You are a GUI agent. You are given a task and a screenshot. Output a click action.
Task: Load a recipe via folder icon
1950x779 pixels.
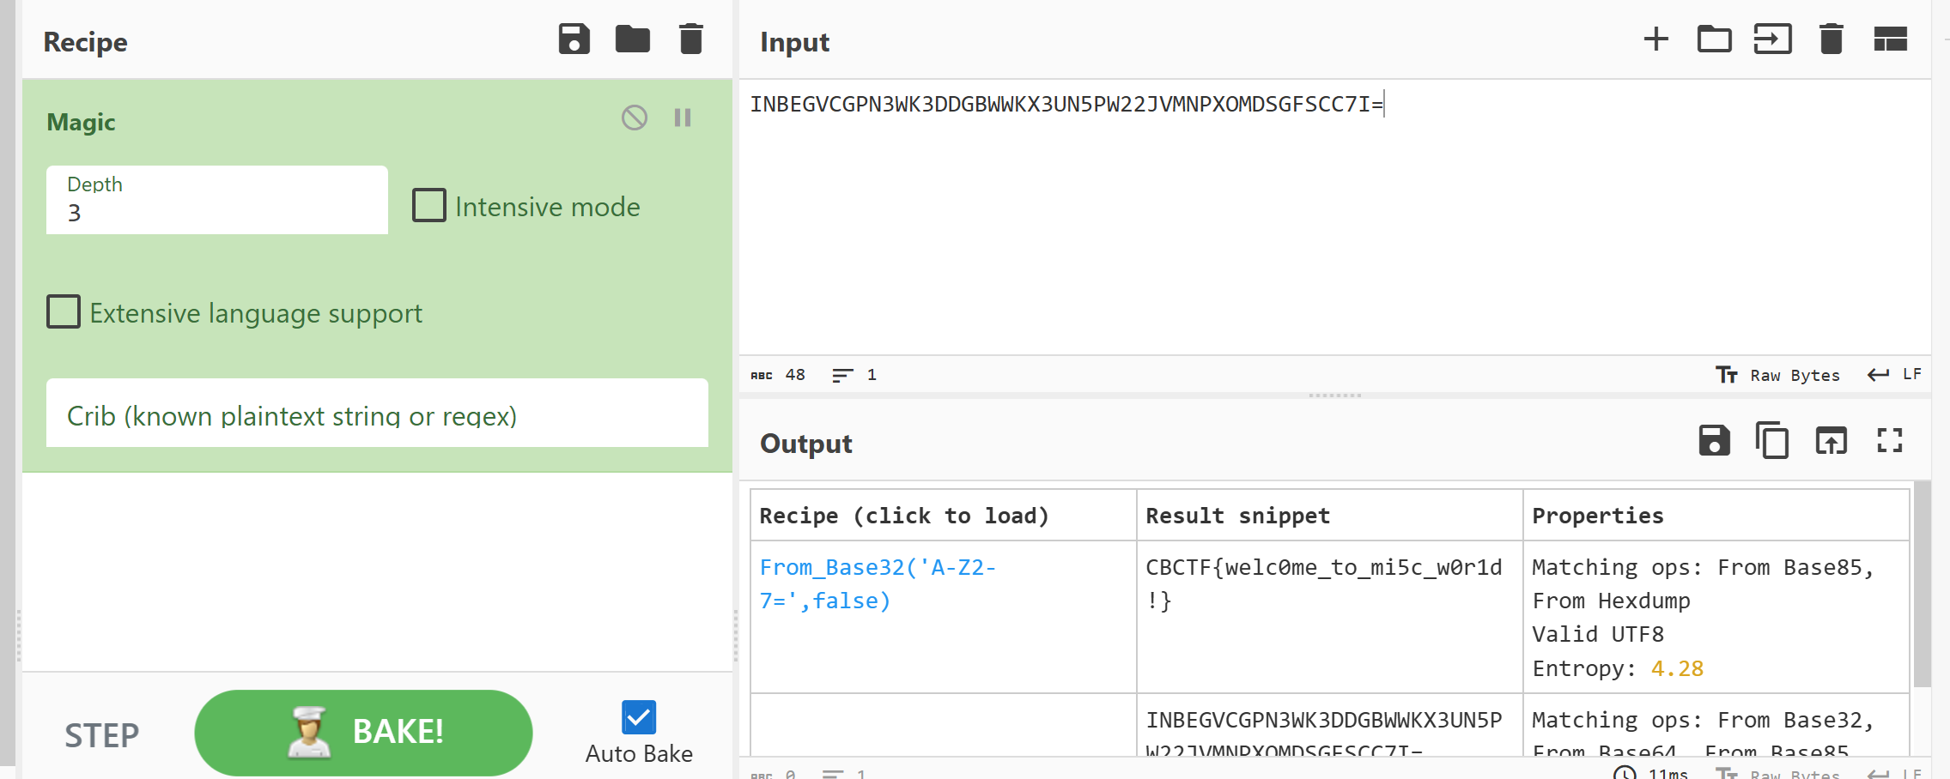632,39
